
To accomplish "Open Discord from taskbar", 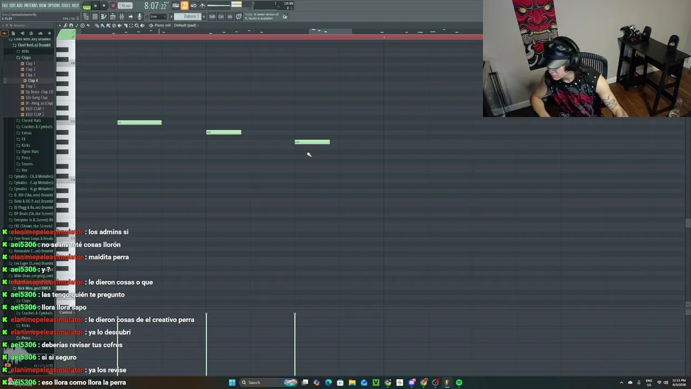I will 411,383.
